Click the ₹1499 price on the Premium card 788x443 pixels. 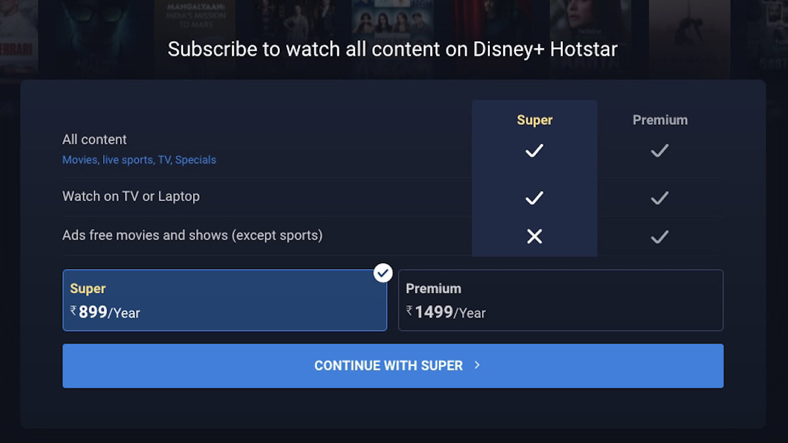[x=433, y=312]
